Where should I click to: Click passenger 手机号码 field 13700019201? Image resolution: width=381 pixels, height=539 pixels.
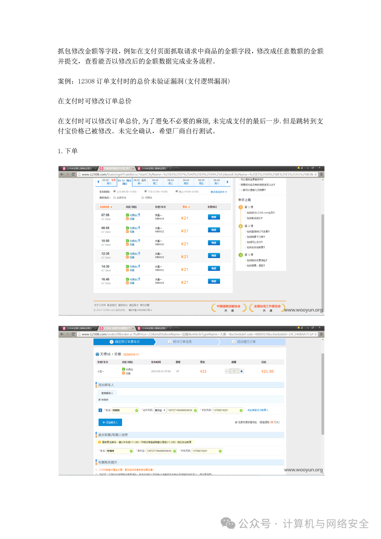[228, 410]
